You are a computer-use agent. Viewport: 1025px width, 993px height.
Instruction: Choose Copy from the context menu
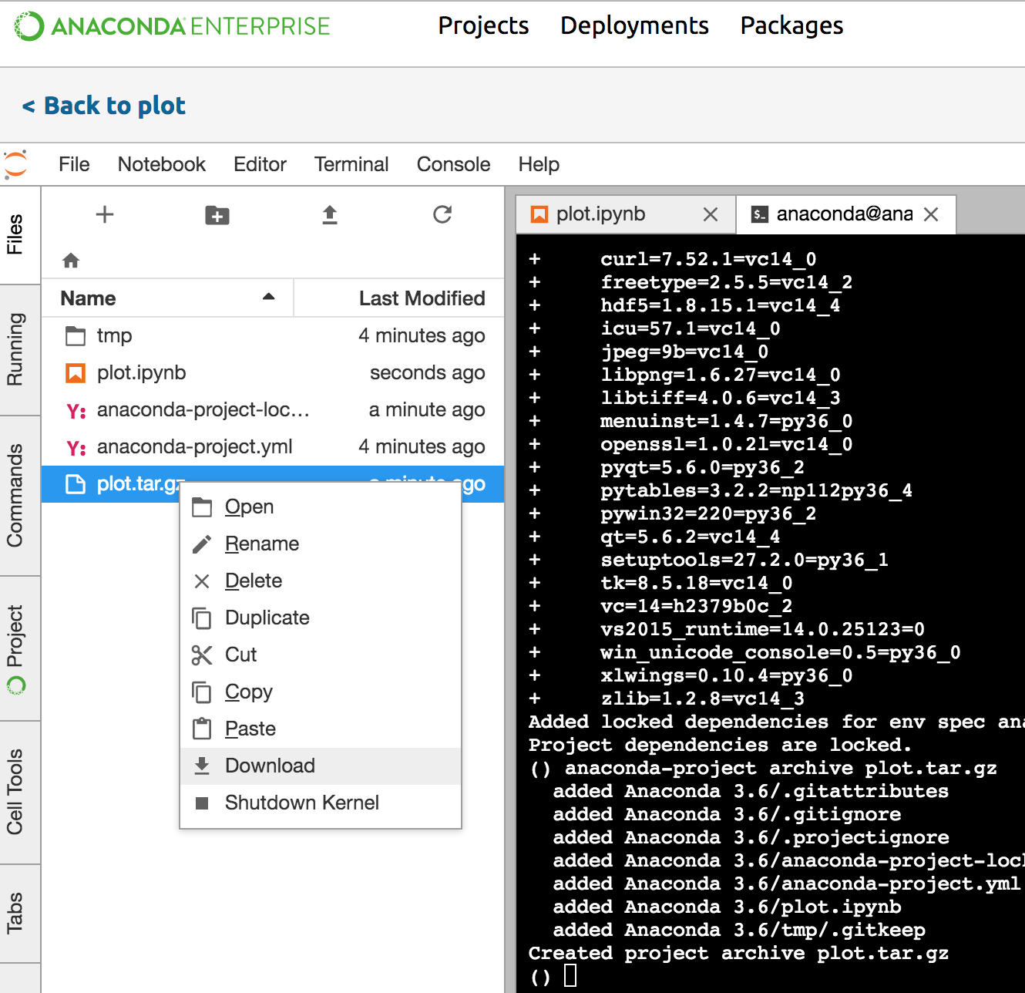pyautogui.click(x=321, y=692)
